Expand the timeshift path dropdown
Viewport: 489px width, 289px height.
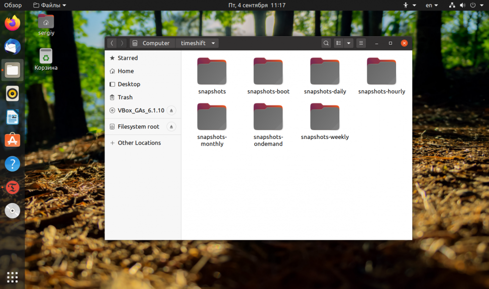click(x=213, y=43)
